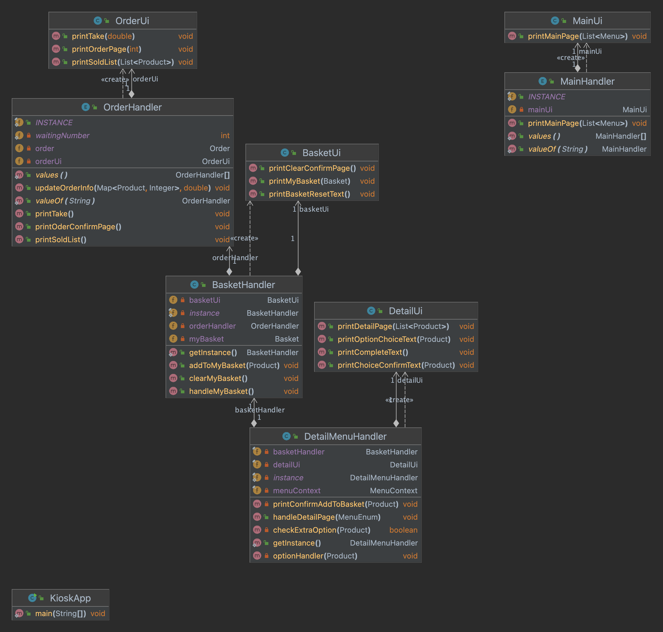The width and height of the screenshot is (663, 632).
Task: Click the field icon beside myBasket
Action: (x=173, y=339)
